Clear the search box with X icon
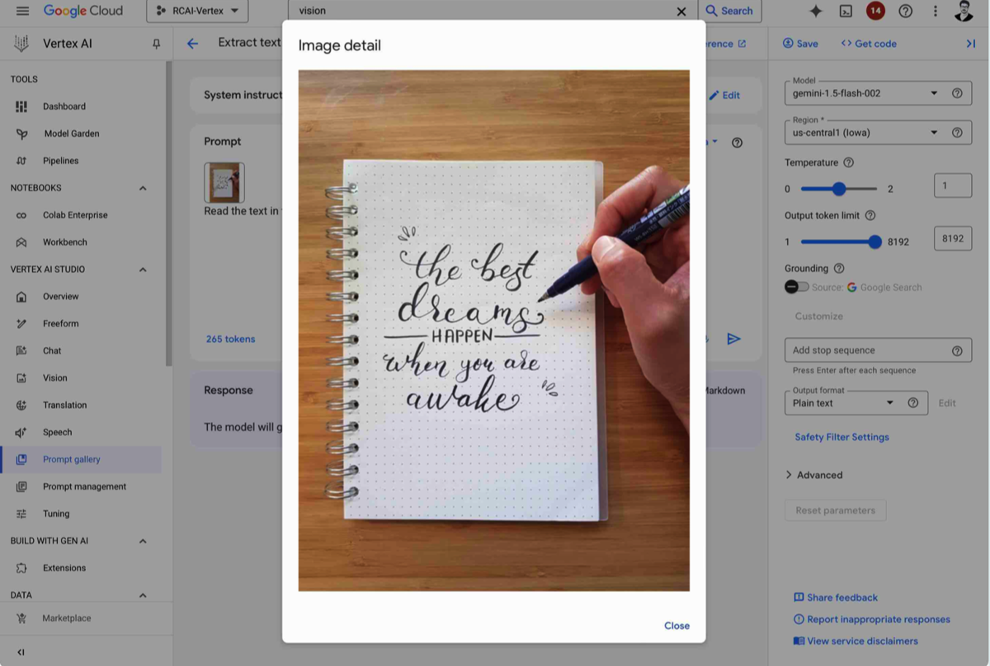 pyautogui.click(x=681, y=12)
